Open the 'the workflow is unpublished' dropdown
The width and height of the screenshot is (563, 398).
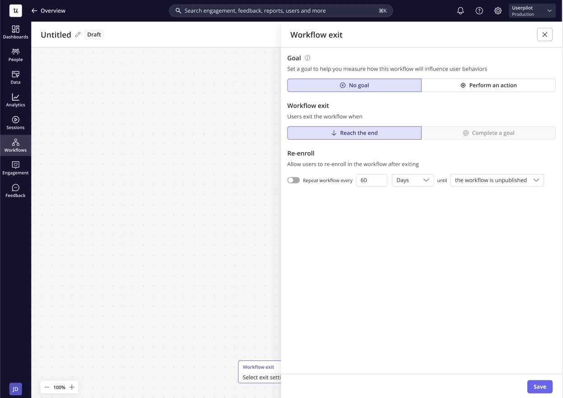497,180
